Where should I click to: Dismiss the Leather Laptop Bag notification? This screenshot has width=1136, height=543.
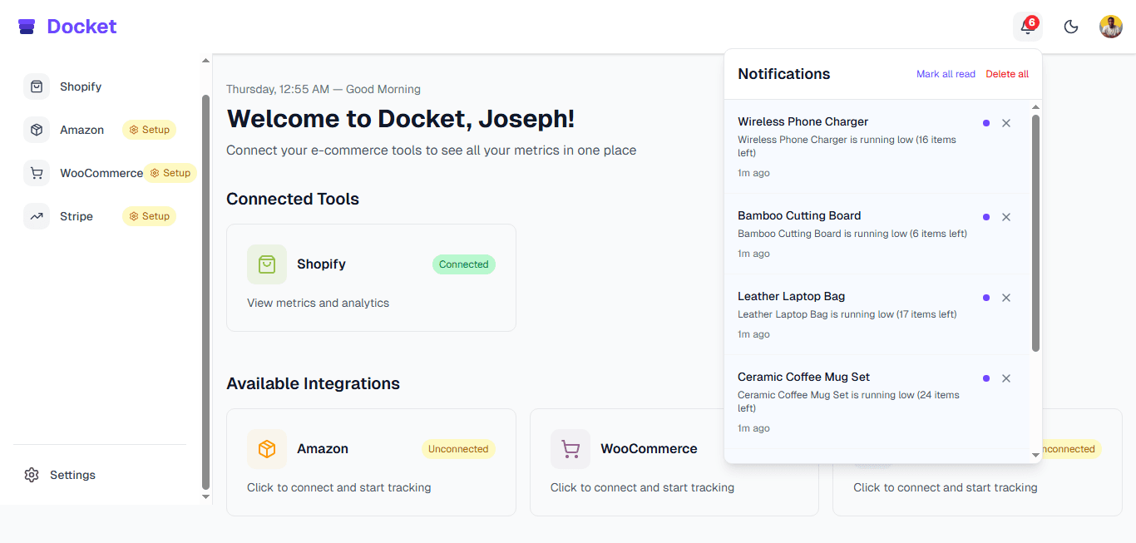coord(1006,297)
